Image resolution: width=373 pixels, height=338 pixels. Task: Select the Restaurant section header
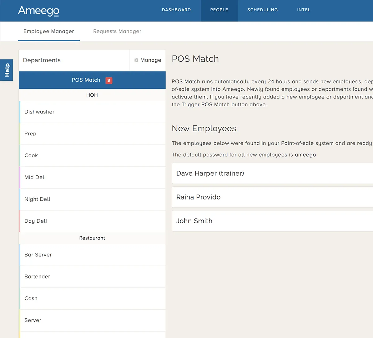click(92, 238)
